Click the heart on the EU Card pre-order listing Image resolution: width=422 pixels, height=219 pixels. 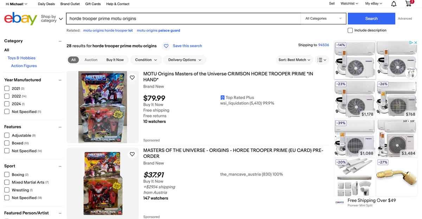click(x=132, y=154)
